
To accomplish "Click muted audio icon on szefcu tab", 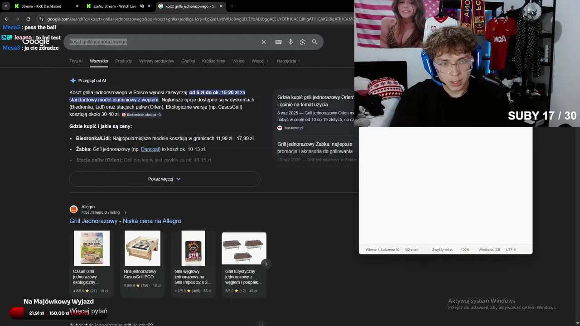I will pyautogui.click(x=142, y=6).
